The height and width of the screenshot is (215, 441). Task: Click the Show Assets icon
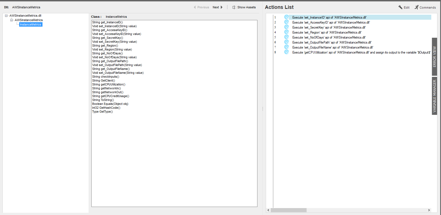[234, 7]
